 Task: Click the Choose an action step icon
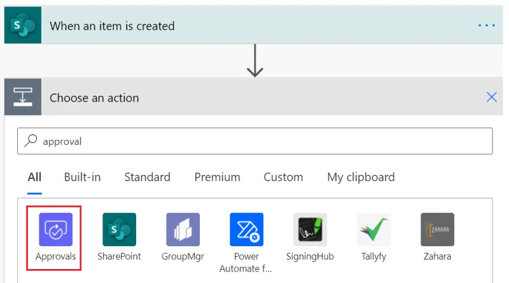(x=23, y=97)
